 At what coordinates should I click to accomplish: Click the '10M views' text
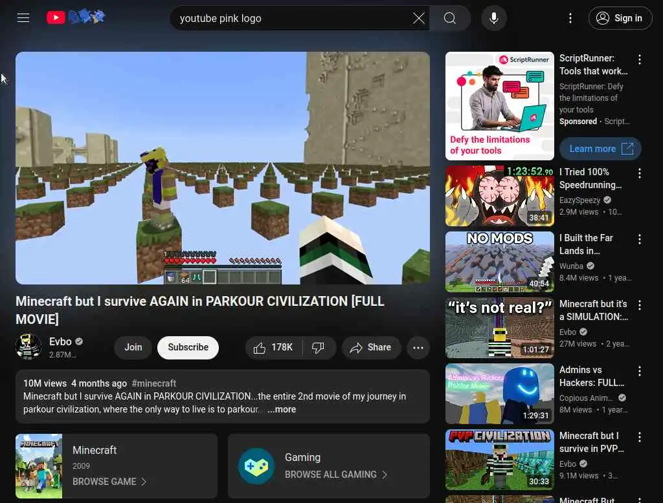(45, 383)
